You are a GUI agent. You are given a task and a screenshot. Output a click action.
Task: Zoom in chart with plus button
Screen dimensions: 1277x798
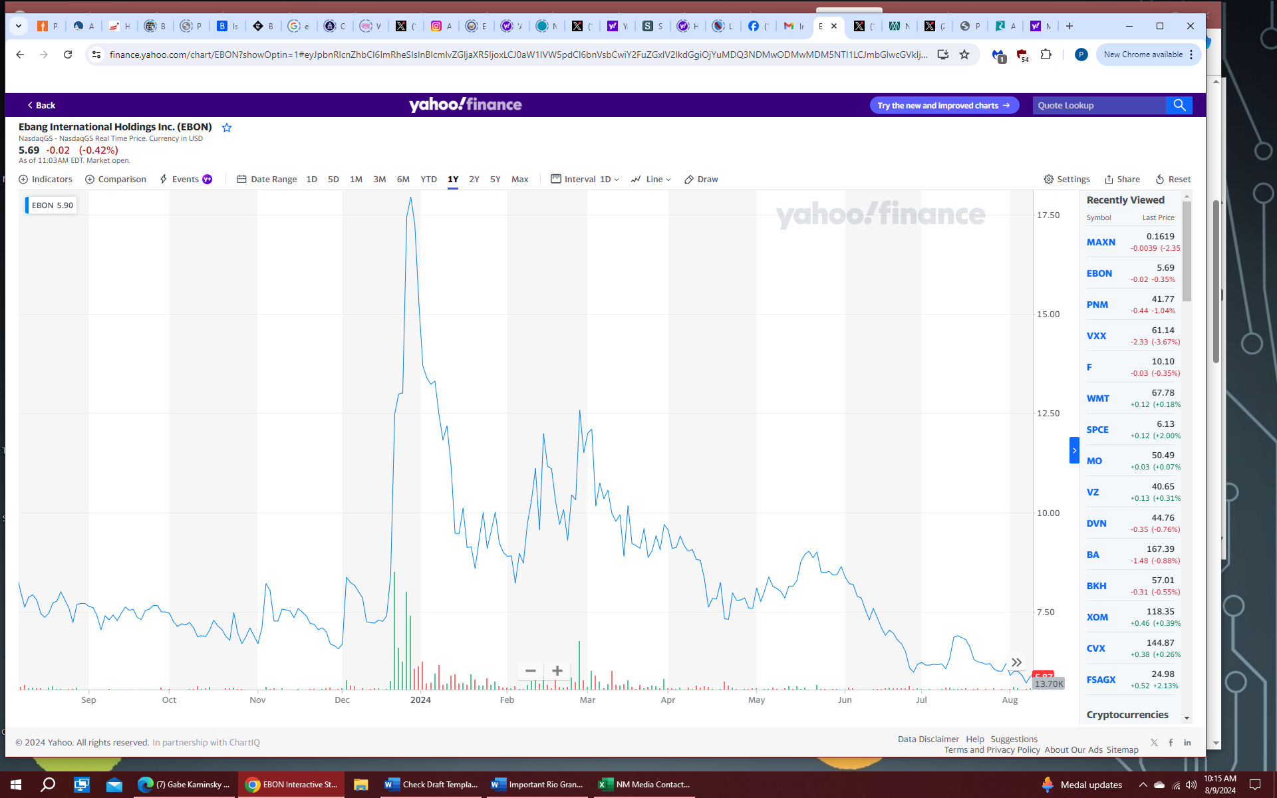coord(557,670)
